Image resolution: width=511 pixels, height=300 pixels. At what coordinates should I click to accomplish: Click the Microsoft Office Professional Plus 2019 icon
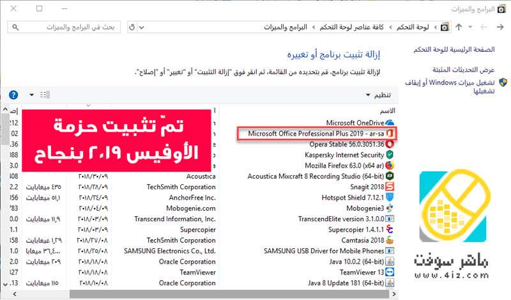390,134
